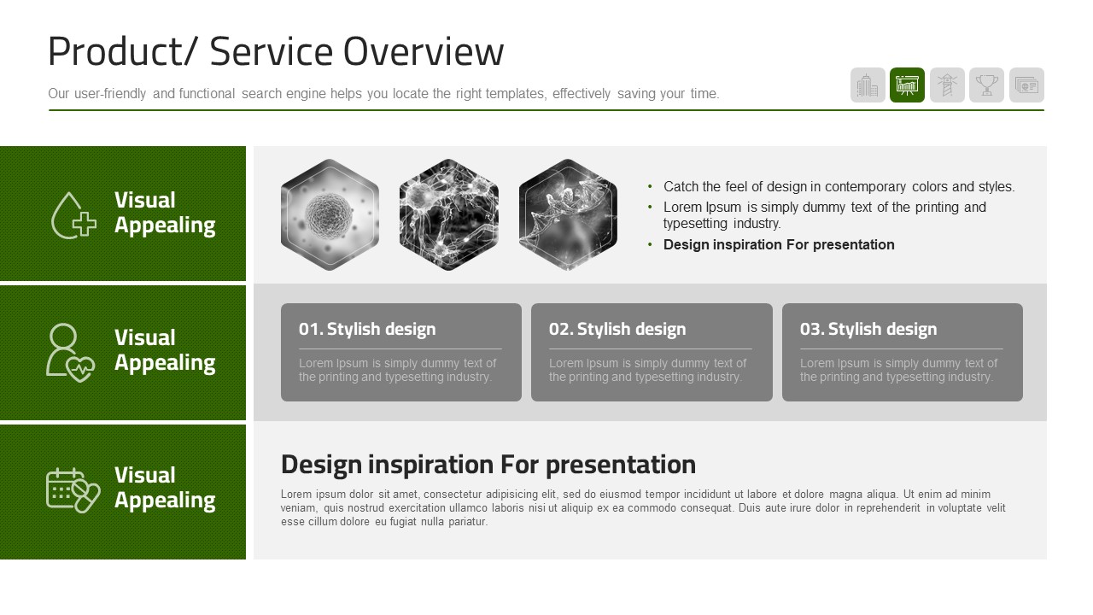
Task: Click the building icon in the header
Action: pyautogui.click(x=868, y=85)
